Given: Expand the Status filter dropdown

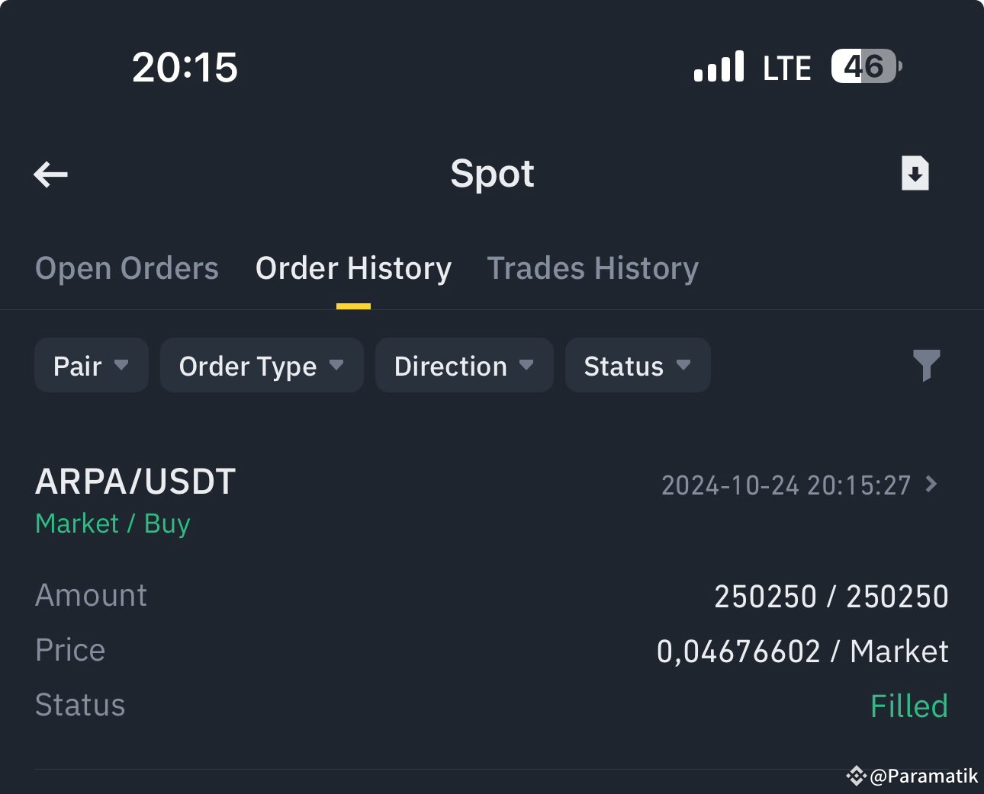Looking at the screenshot, I should click(x=637, y=365).
